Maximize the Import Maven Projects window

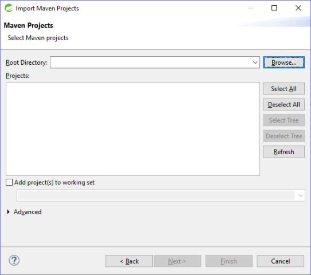[x=274, y=8]
